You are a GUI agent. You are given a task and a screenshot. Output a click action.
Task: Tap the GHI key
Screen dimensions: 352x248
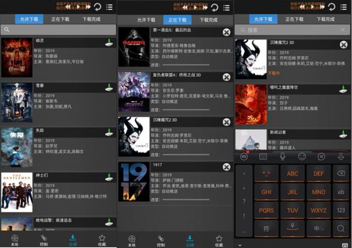(266, 192)
